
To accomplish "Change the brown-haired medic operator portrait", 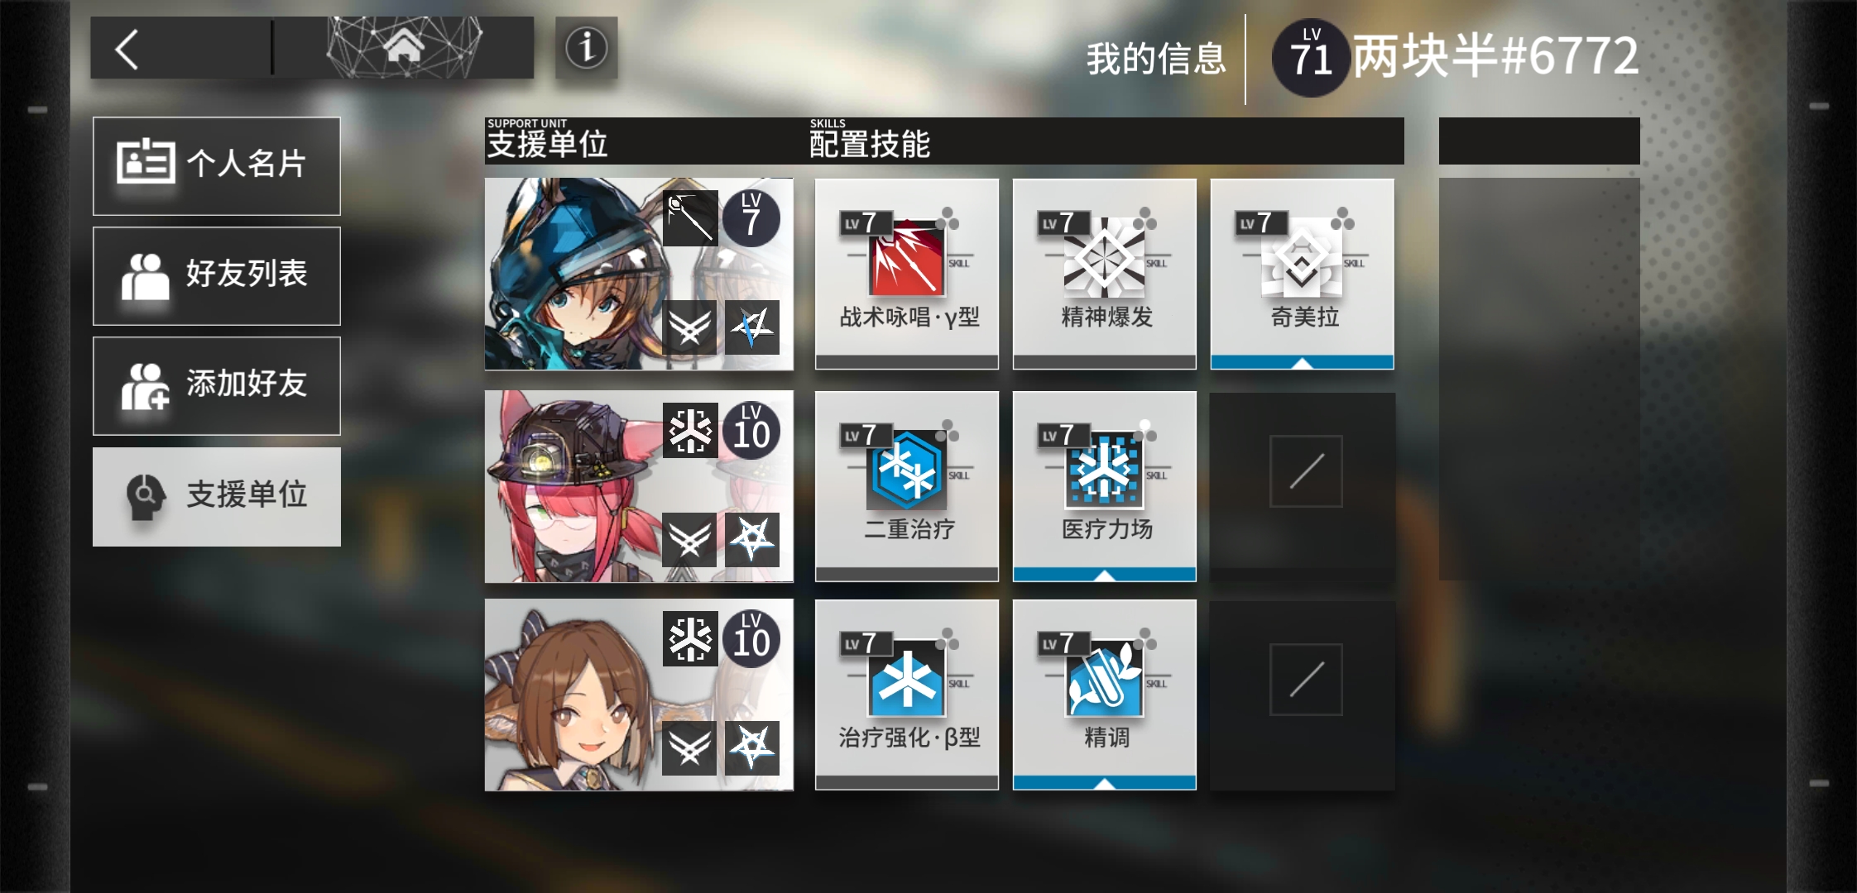I will tap(639, 695).
